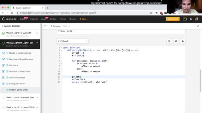Toggle the Min Stack checkbox

coord(3,65)
